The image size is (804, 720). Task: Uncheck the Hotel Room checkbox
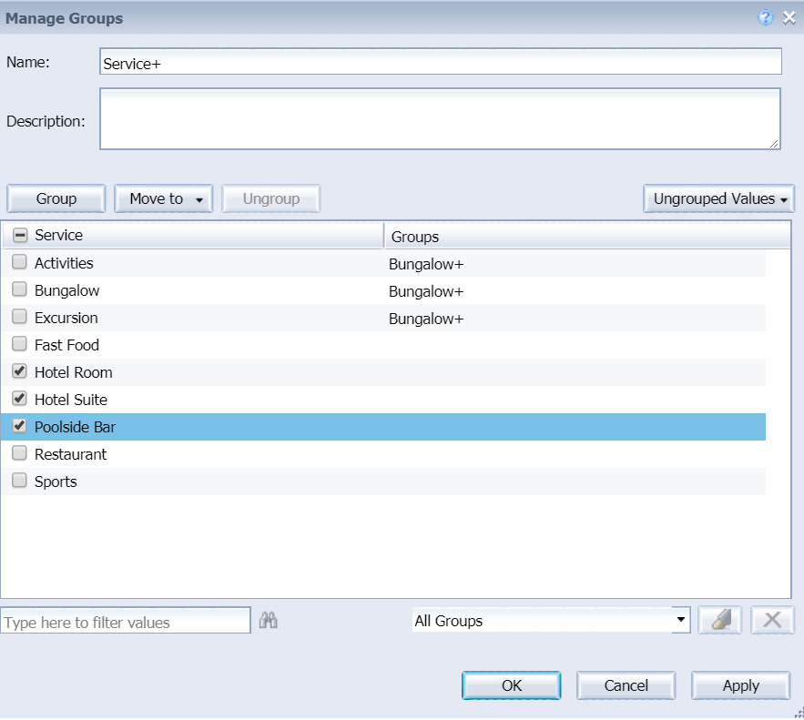coord(20,372)
